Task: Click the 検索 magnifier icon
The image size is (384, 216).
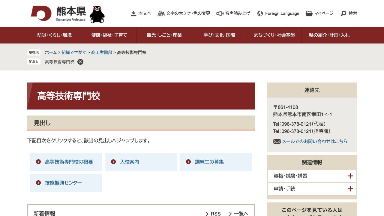Action: (x=343, y=13)
